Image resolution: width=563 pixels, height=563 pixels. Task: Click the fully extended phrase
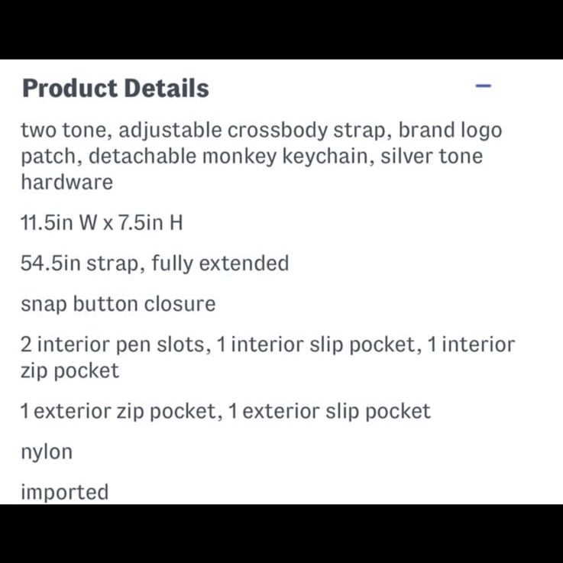(x=220, y=264)
